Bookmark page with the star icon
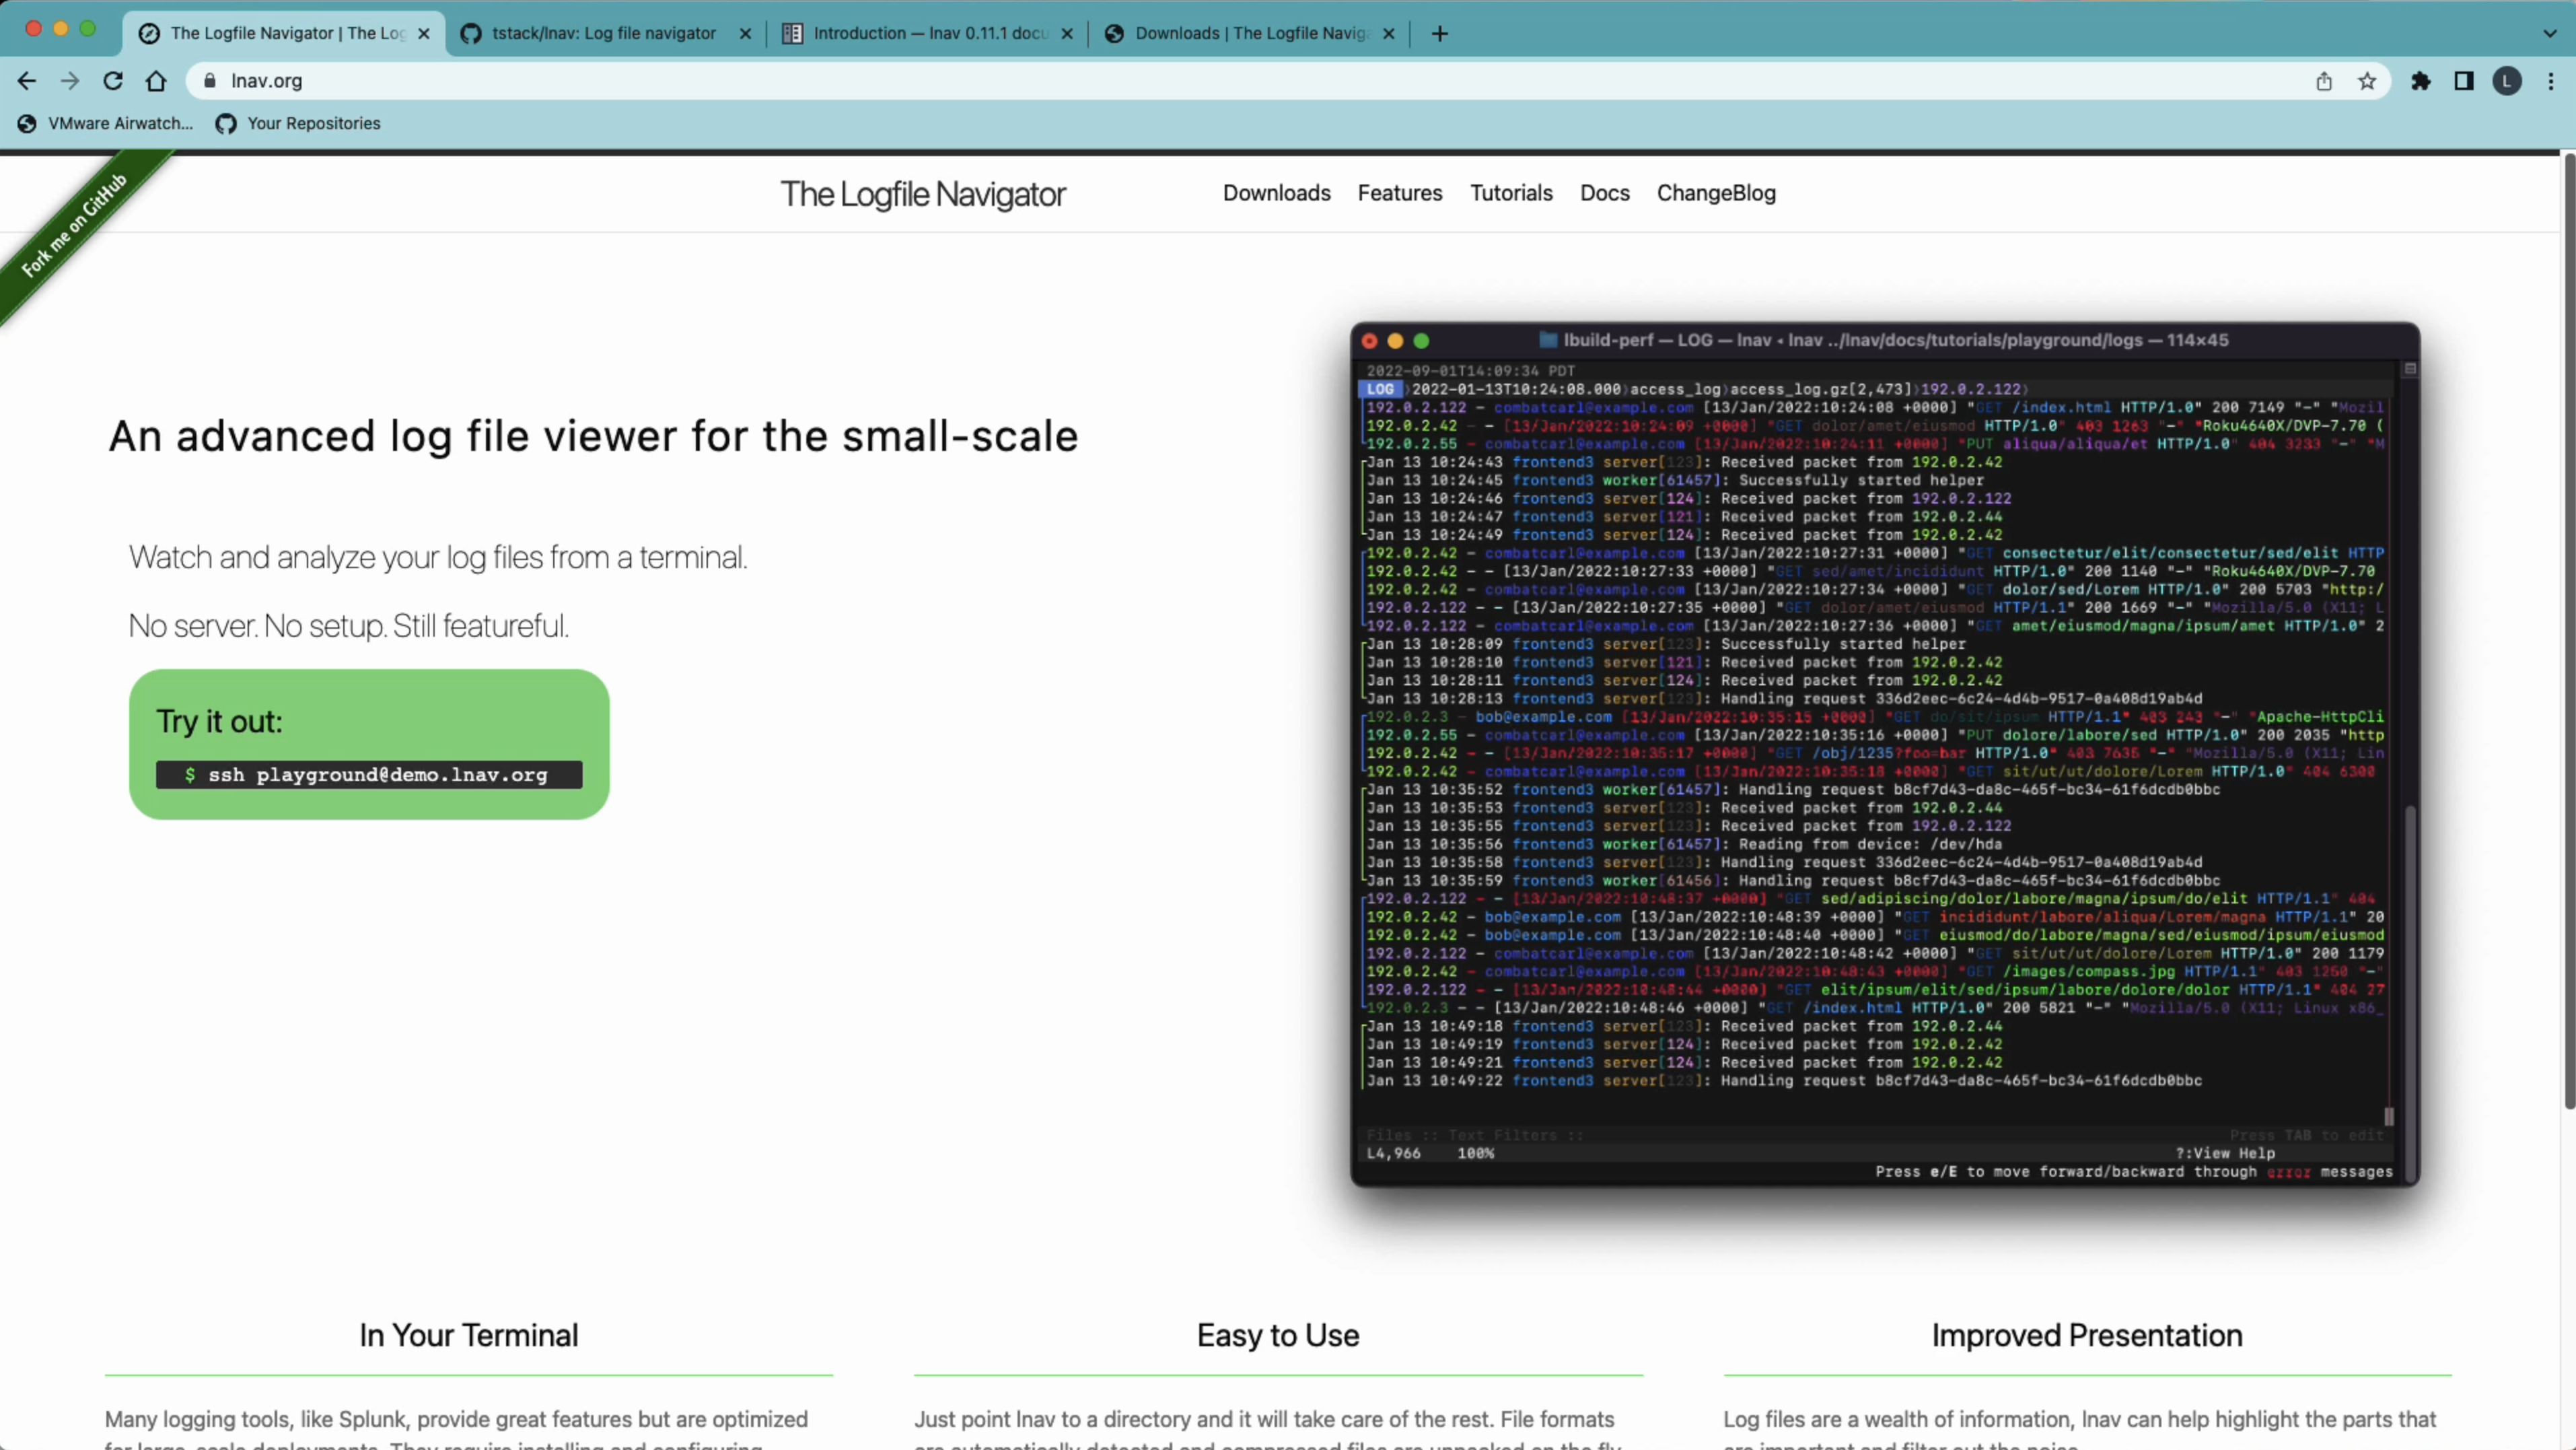 [2367, 81]
